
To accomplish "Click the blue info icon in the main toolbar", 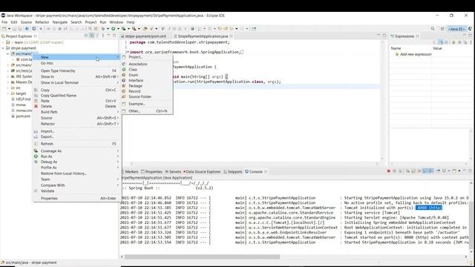I will tap(27, 29).
